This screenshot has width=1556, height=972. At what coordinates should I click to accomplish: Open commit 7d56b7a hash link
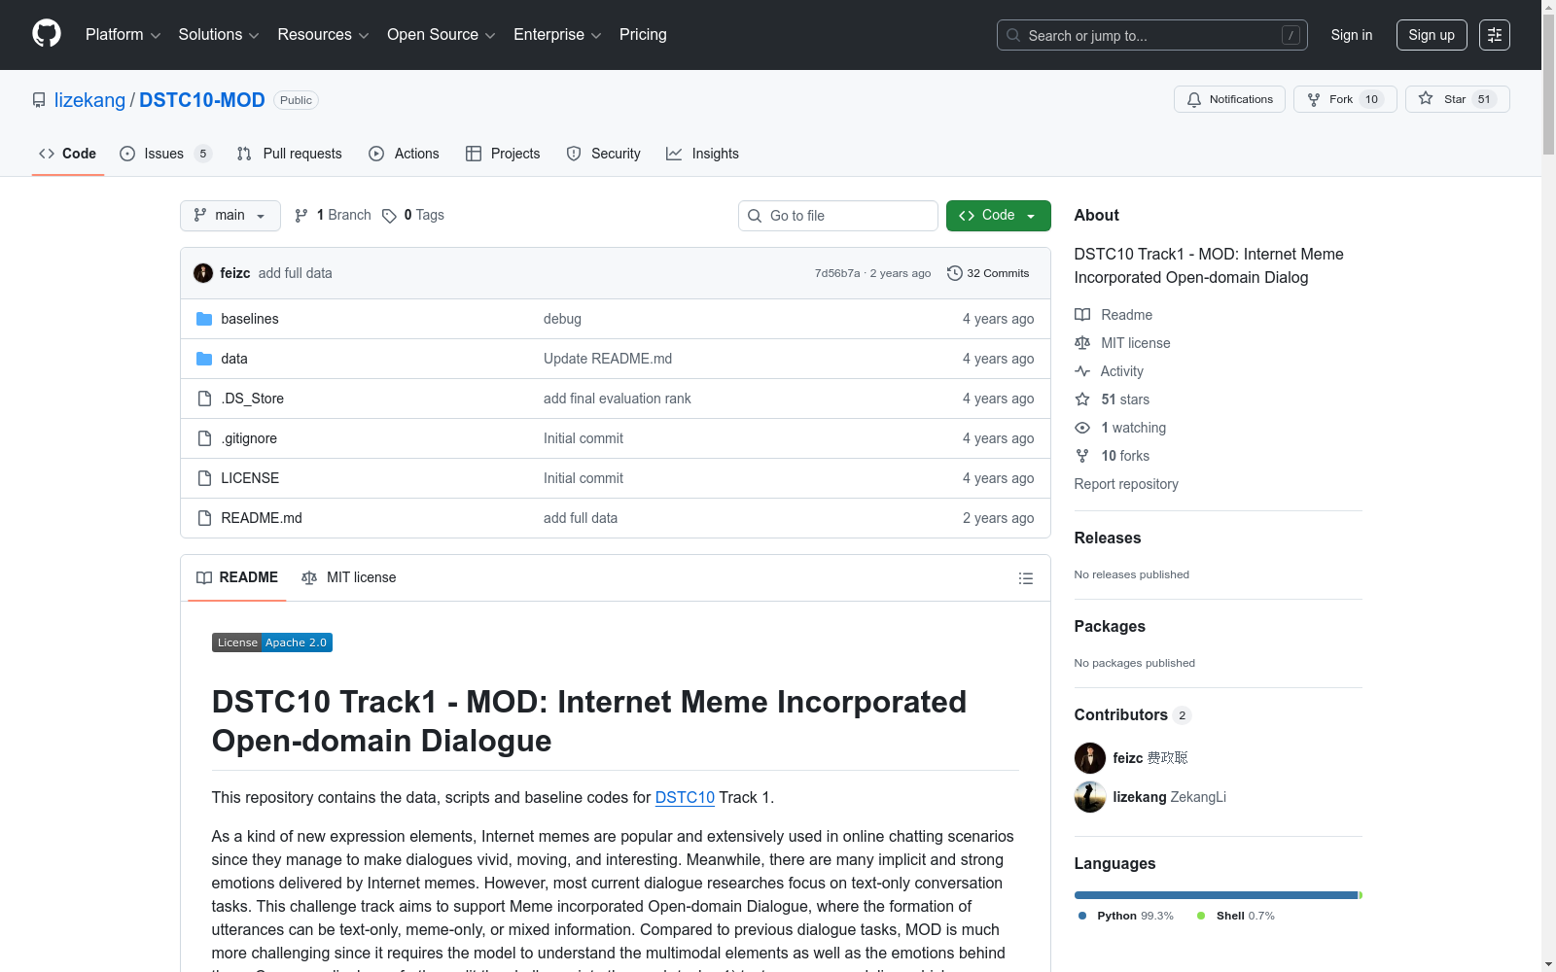tap(837, 273)
